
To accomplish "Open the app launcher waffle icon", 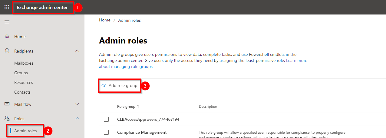I will point(7,7).
